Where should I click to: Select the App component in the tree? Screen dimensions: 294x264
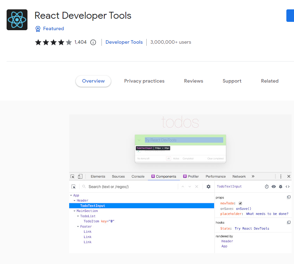[x=76, y=195]
